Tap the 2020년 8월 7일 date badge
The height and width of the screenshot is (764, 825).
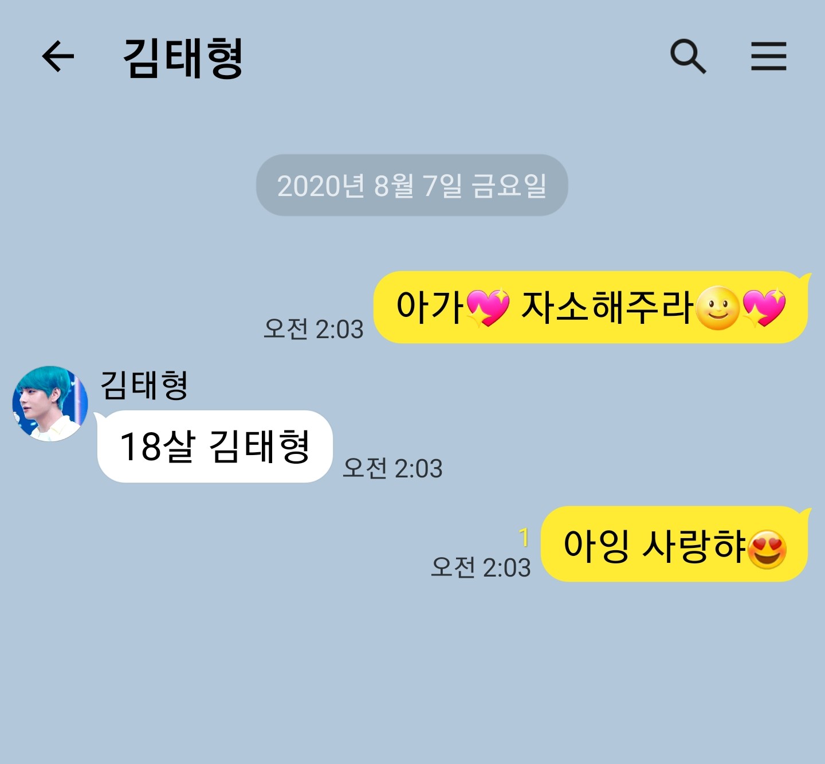tap(412, 185)
